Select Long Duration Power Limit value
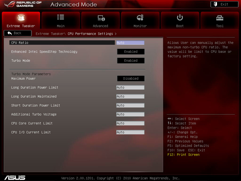This screenshot has height=181, width=241. pos(130,88)
